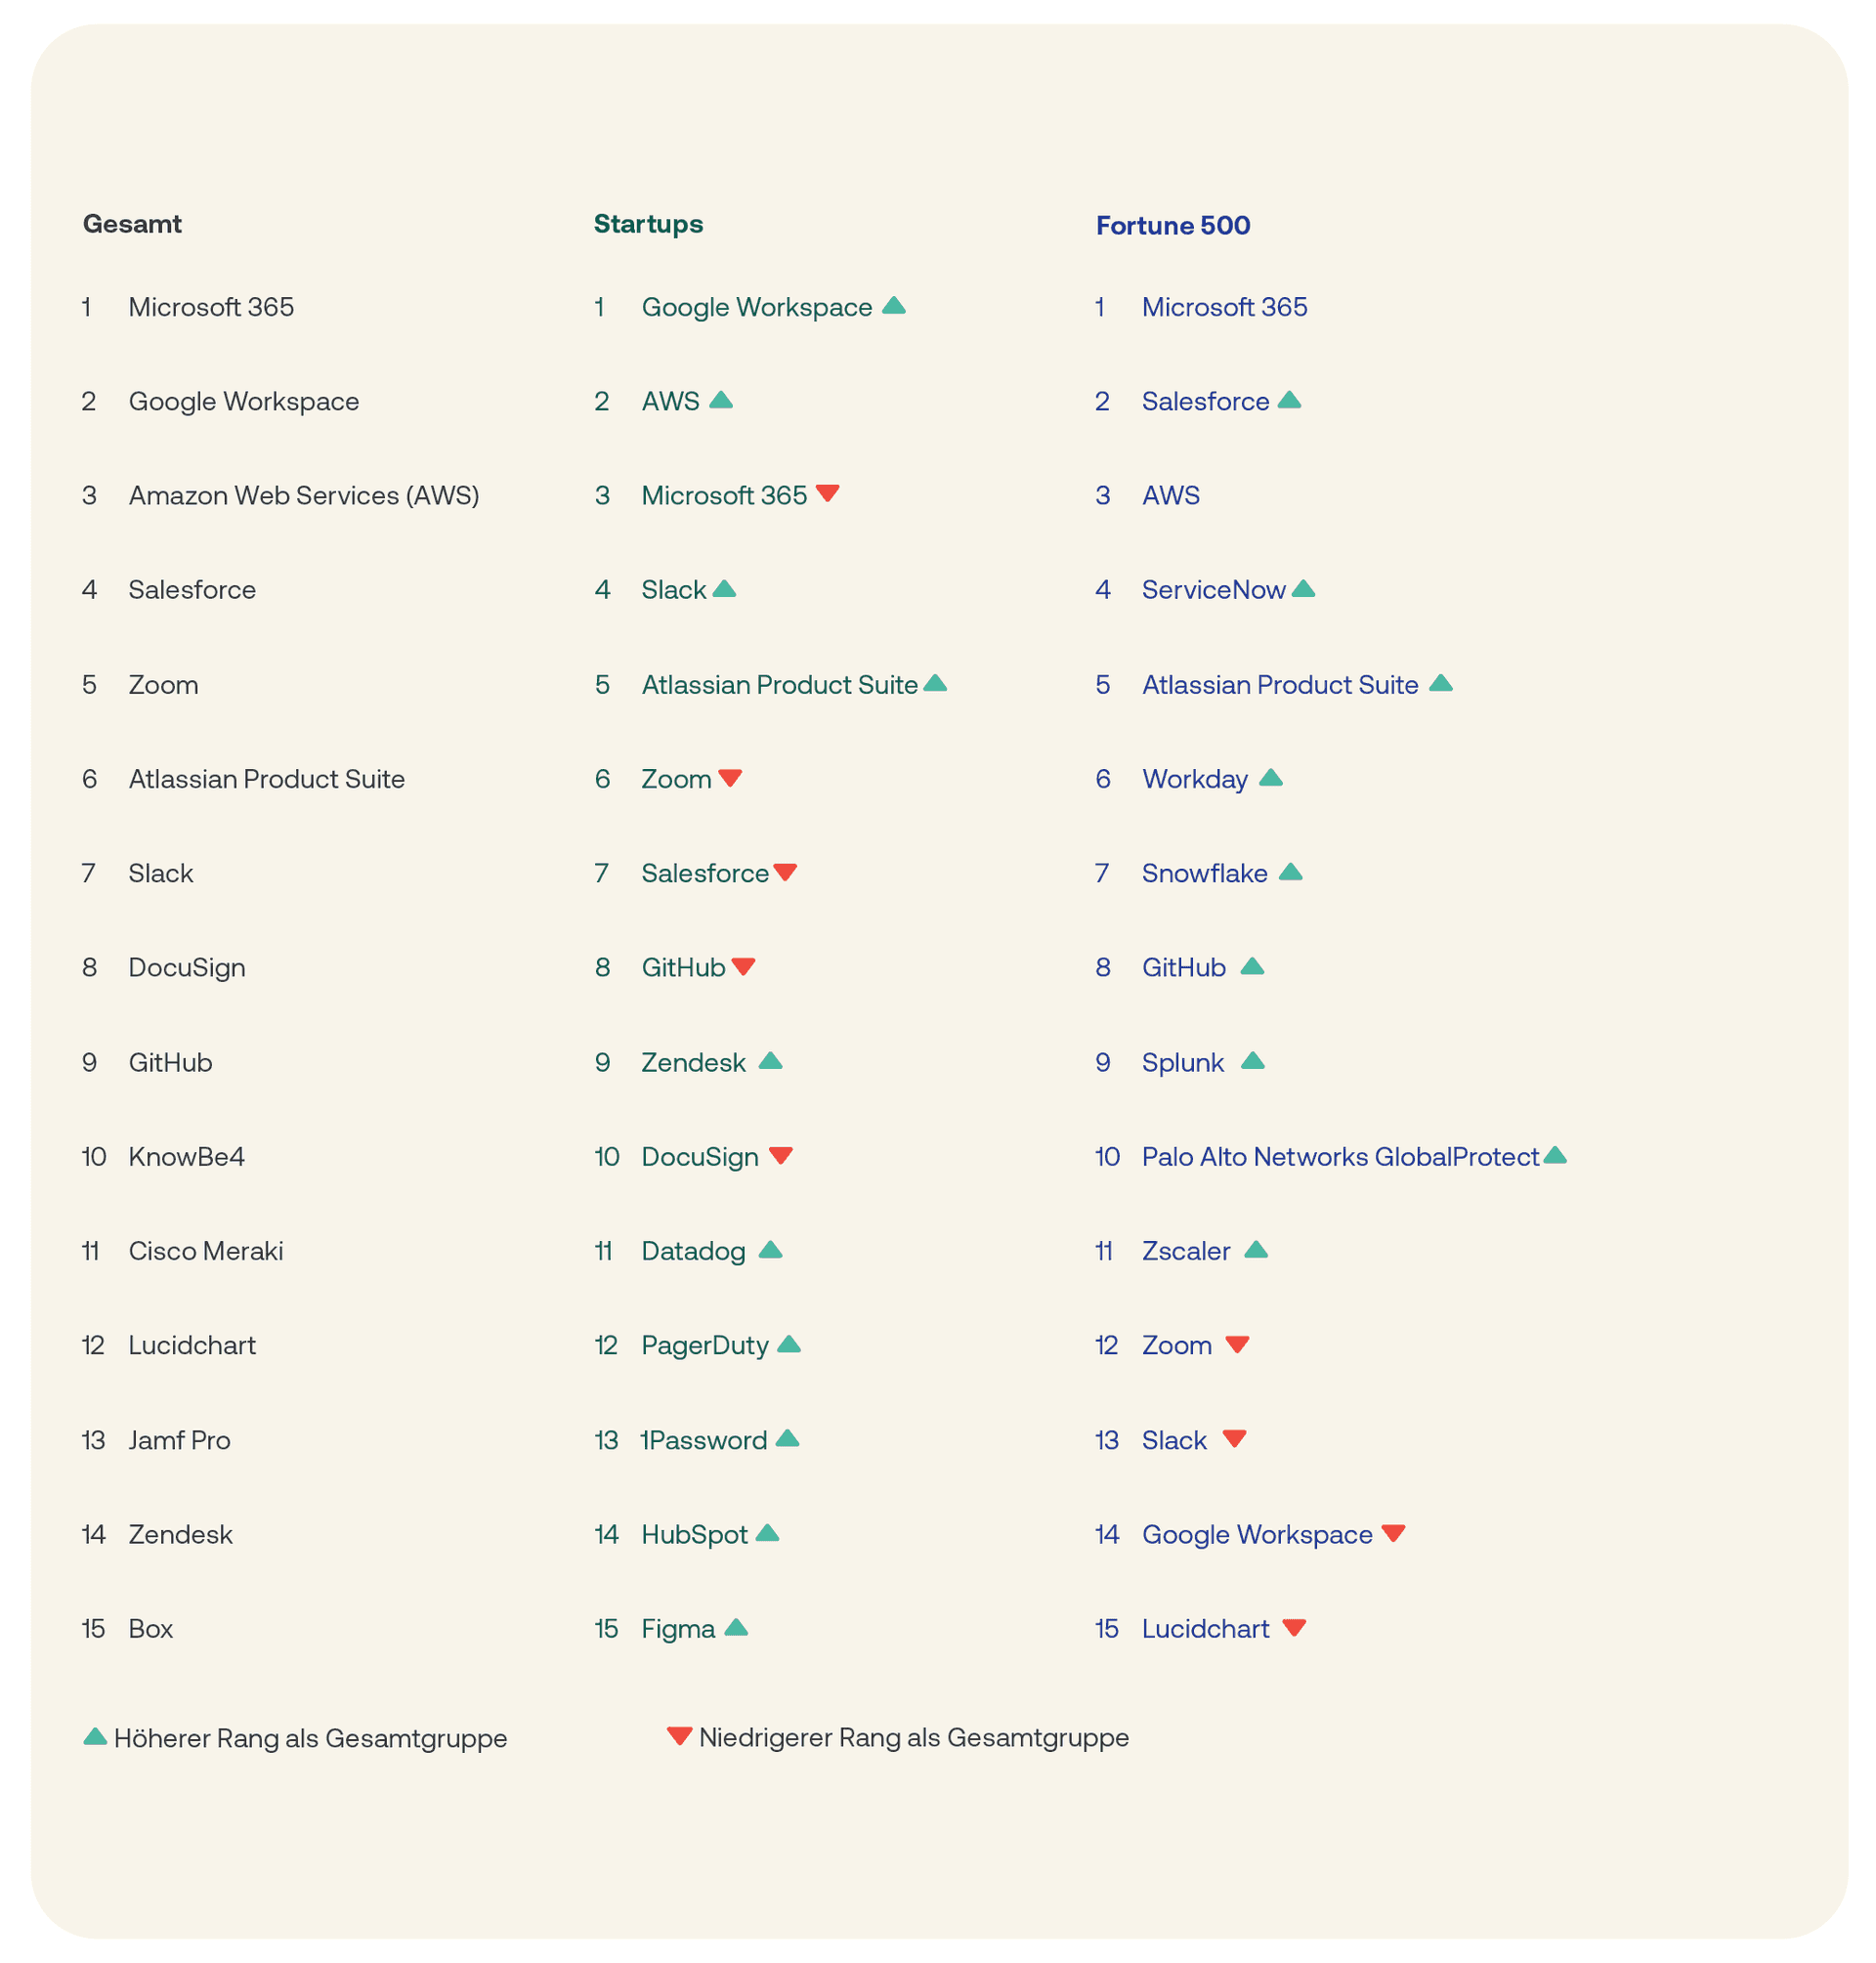Click the Höherer Rang als Gesamtgruppe legend text
This screenshot has height=1963, width=1876.
click(311, 1738)
